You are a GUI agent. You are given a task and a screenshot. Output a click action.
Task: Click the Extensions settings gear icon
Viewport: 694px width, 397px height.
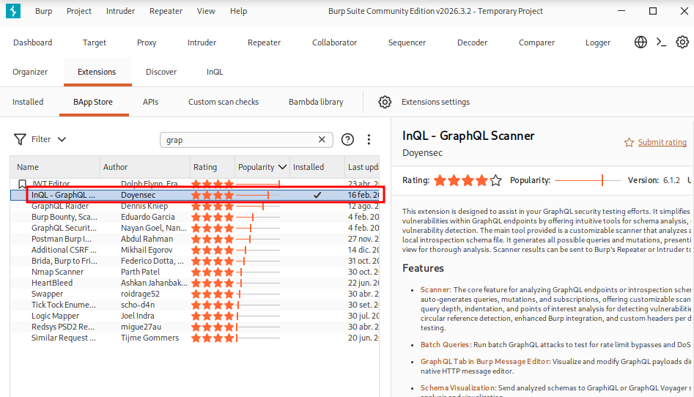[385, 102]
